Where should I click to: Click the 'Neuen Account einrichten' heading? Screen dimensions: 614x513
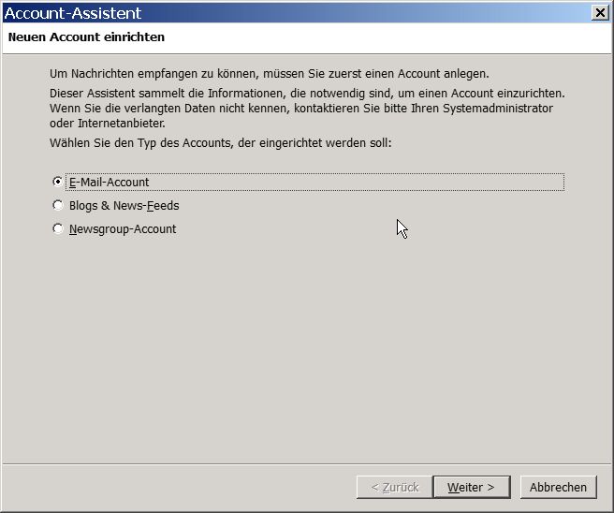tap(86, 37)
